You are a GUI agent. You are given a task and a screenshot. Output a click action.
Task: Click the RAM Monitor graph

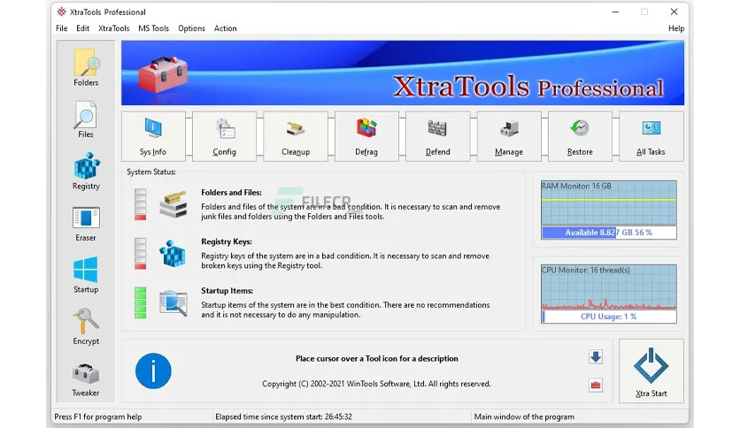pyautogui.click(x=609, y=203)
